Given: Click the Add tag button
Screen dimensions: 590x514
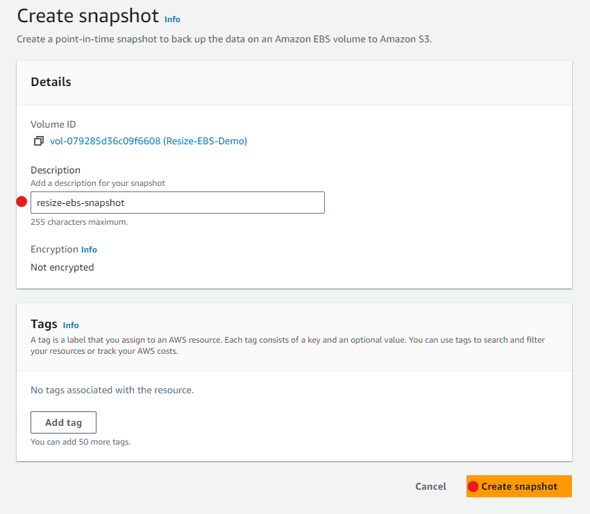Looking at the screenshot, I should pyautogui.click(x=64, y=422).
